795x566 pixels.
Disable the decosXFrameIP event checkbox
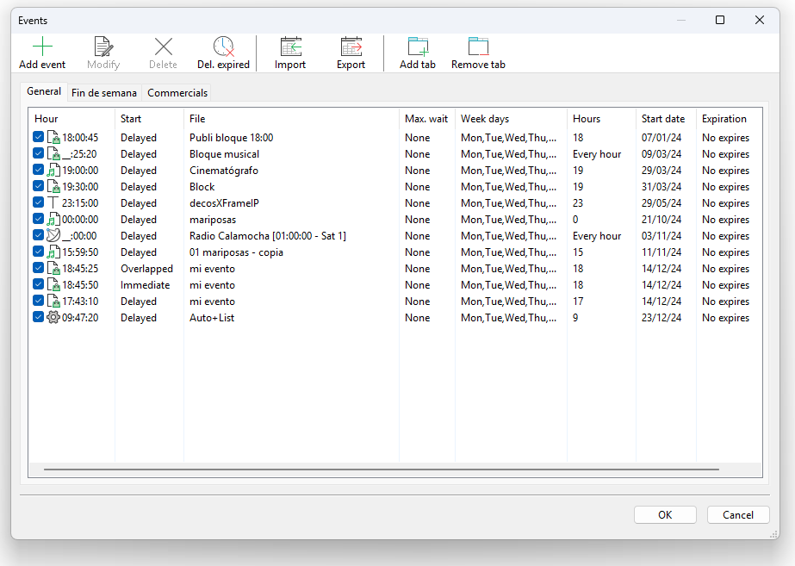click(39, 203)
